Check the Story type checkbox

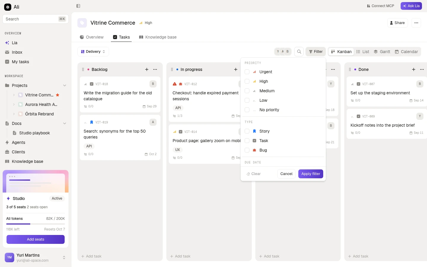coord(247,131)
